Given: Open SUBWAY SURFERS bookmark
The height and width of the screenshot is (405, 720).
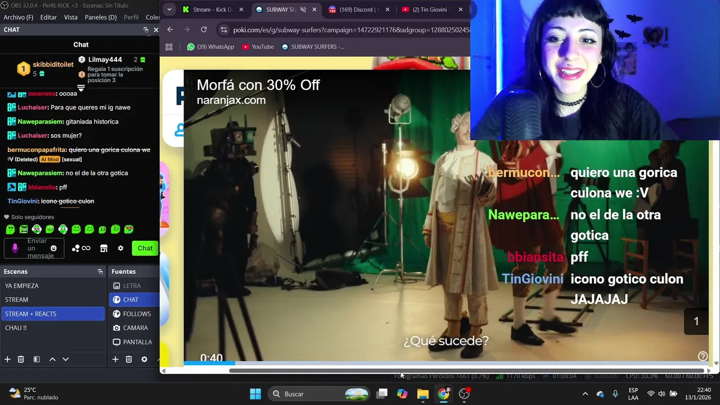Looking at the screenshot, I should pos(313,47).
